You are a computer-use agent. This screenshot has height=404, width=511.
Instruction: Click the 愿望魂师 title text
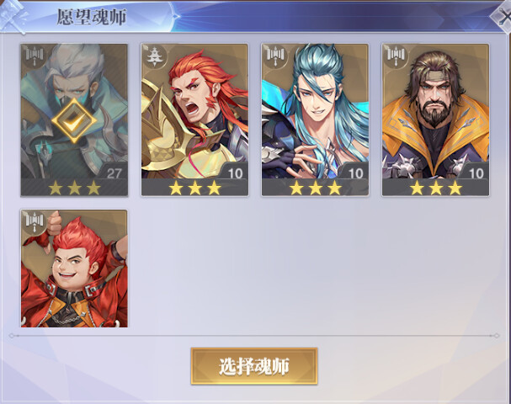point(92,17)
